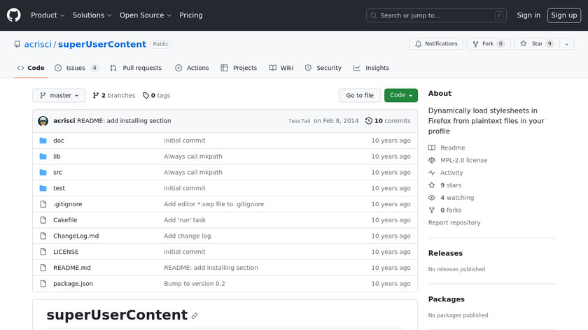The image size is (588, 330).
Task: Click the acrisci avatar thumbnail
Action: [x=43, y=121]
